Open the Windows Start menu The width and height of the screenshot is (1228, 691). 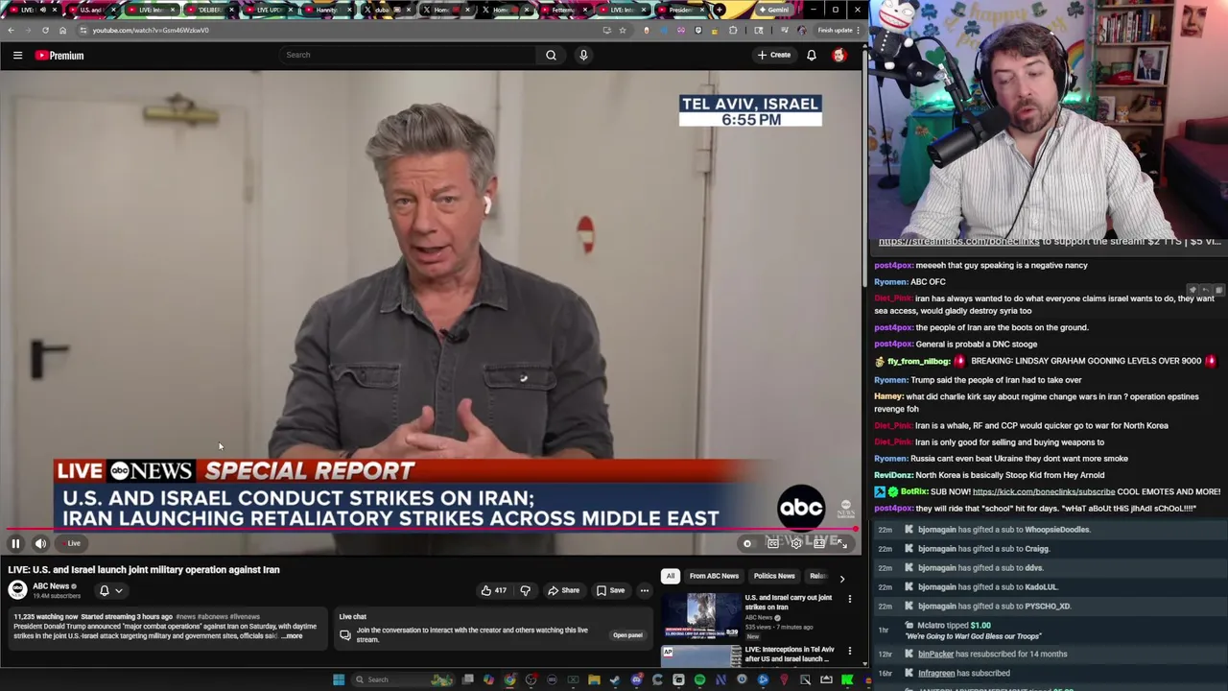coord(339,679)
